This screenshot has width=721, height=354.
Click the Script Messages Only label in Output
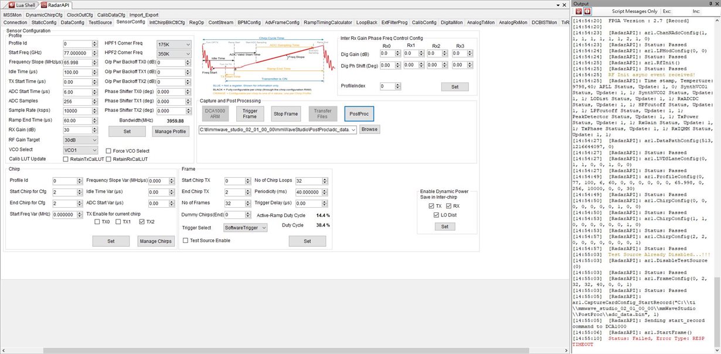tap(634, 11)
